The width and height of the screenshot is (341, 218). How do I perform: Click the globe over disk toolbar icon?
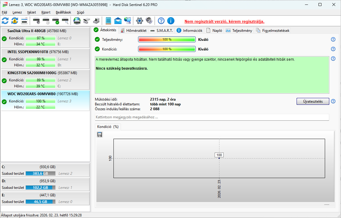[77, 21]
